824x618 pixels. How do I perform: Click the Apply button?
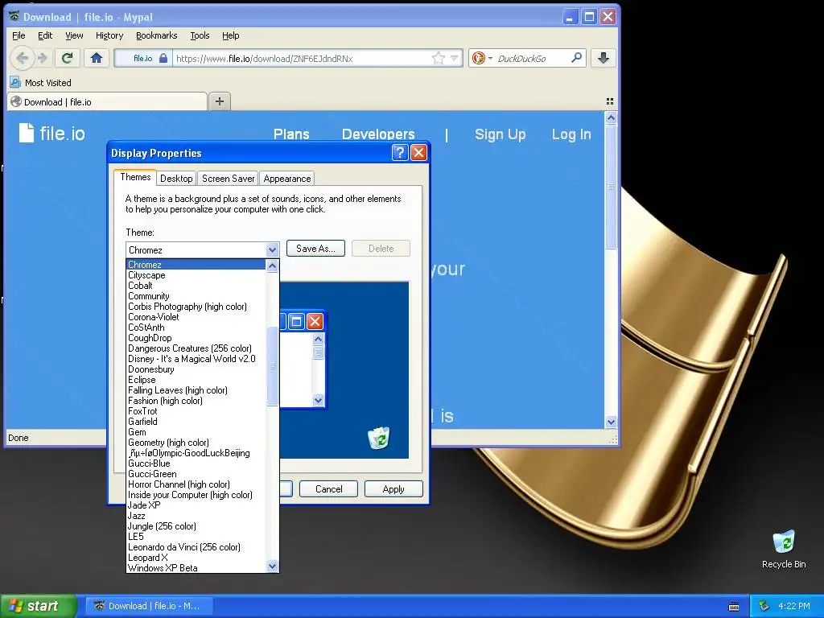pos(393,488)
